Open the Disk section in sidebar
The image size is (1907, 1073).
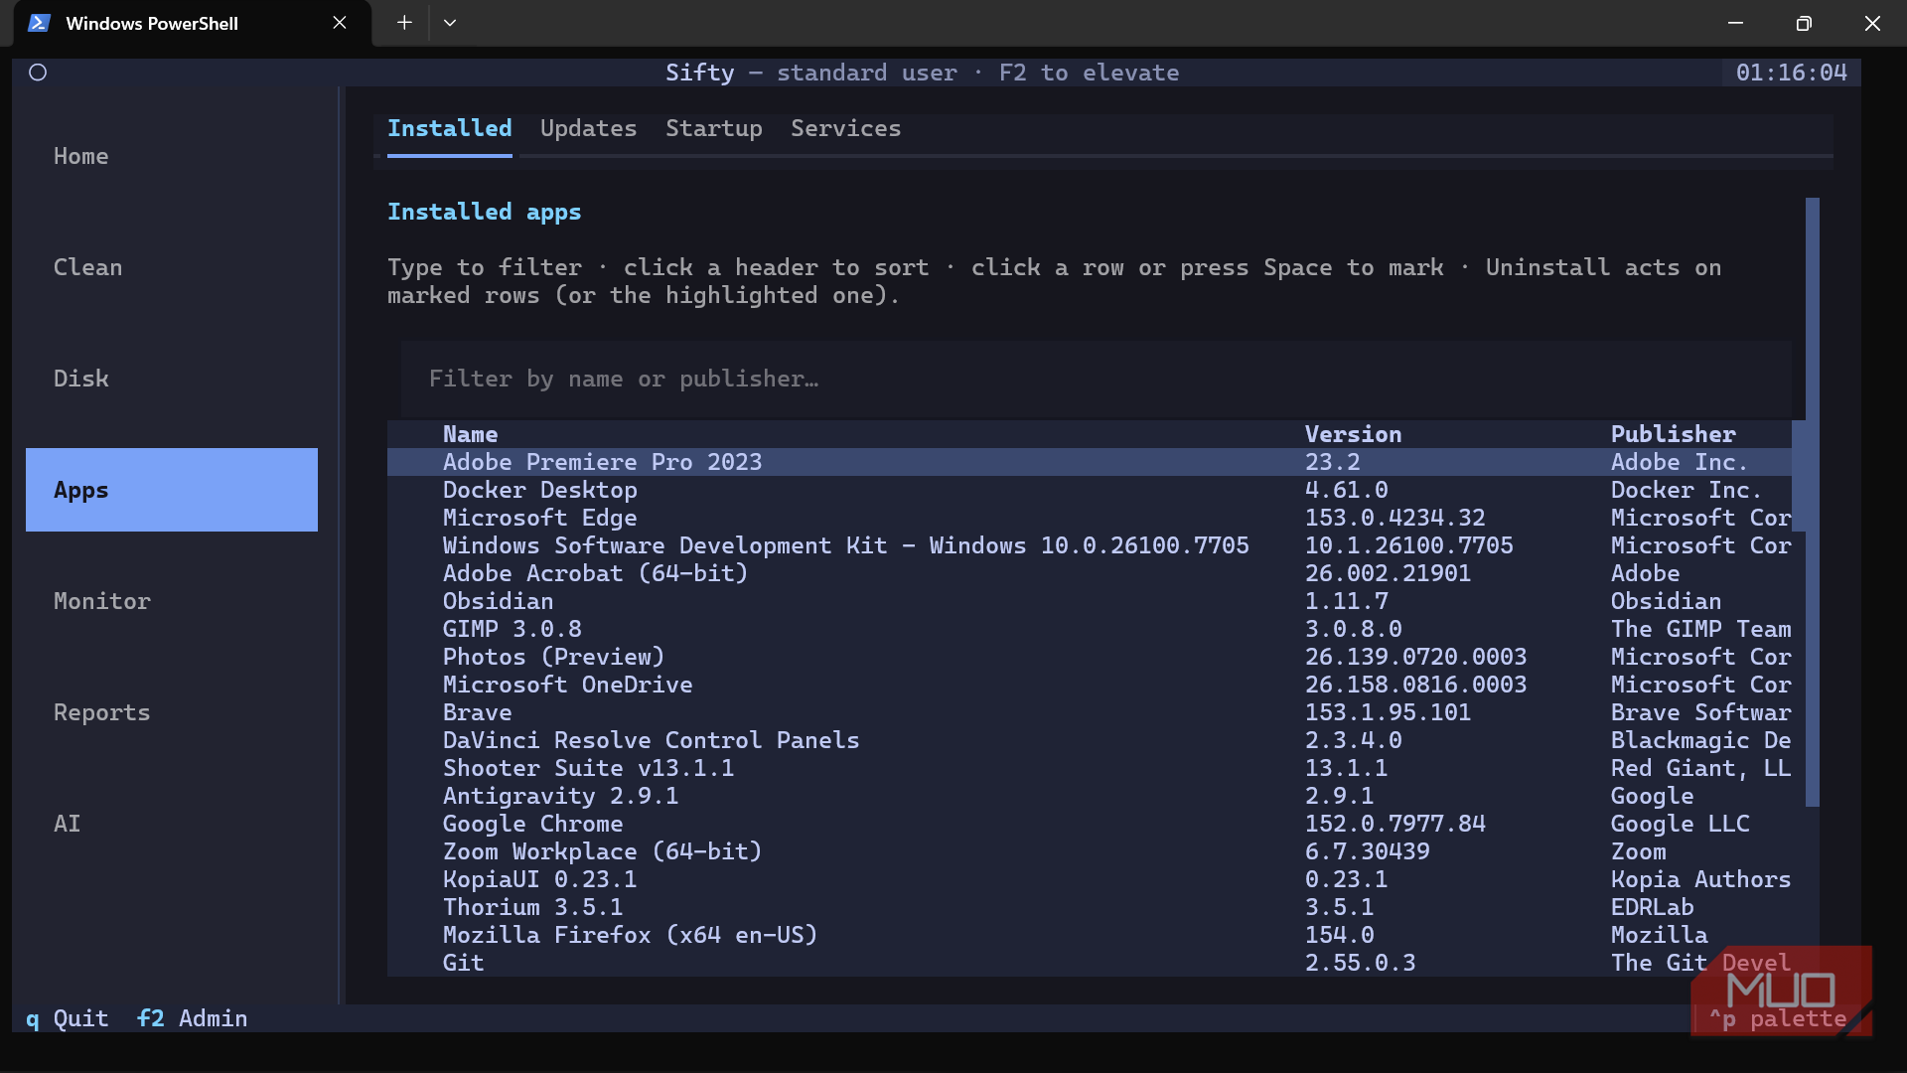click(x=172, y=379)
